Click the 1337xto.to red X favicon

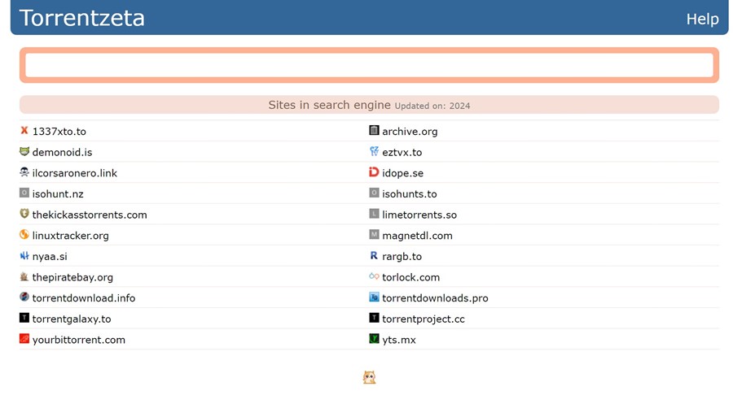(24, 131)
